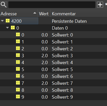Select the Sollwert: 6 comment
The height and width of the screenshot is (106, 107).
coord(62,76)
